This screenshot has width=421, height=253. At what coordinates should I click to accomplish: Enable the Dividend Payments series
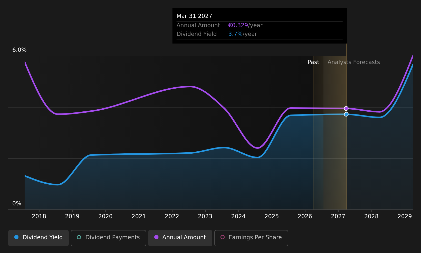(108, 238)
